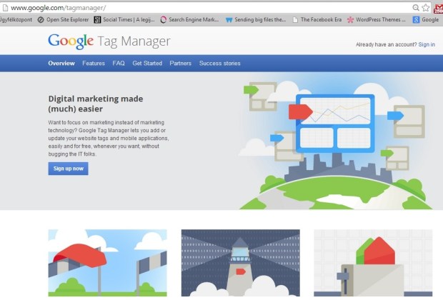Click the page icon beside the URL

[x=5, y=8]
